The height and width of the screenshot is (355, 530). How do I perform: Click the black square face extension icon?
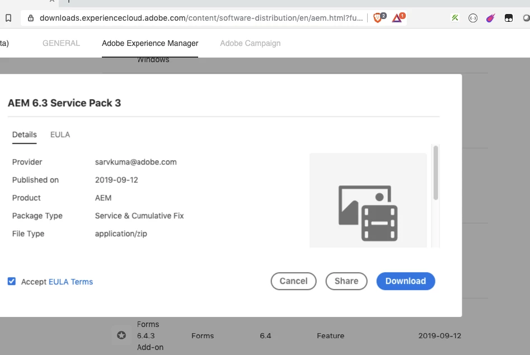(x=509, y=18)
